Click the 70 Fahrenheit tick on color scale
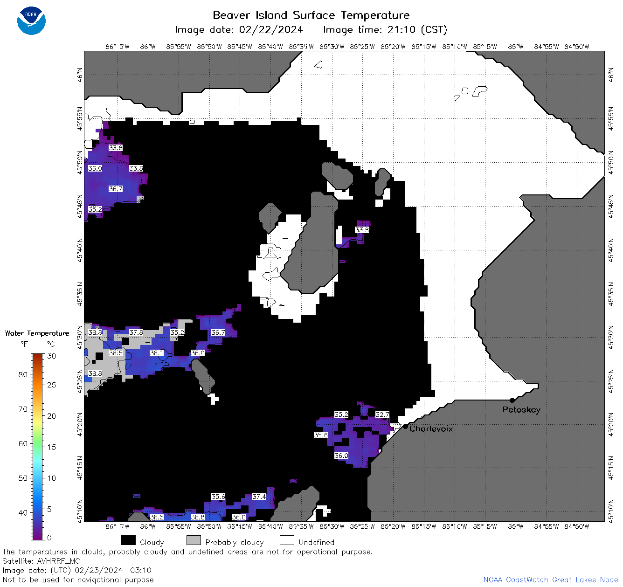Screen dimensions: 623x587 click(x=23, y=409)
